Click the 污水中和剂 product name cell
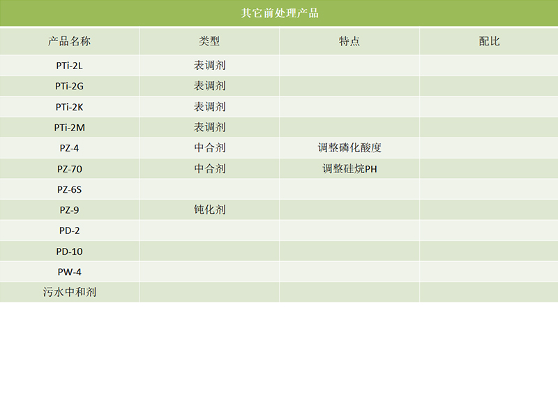The height and width of the screenshot is (419, 558). (68, 292)
